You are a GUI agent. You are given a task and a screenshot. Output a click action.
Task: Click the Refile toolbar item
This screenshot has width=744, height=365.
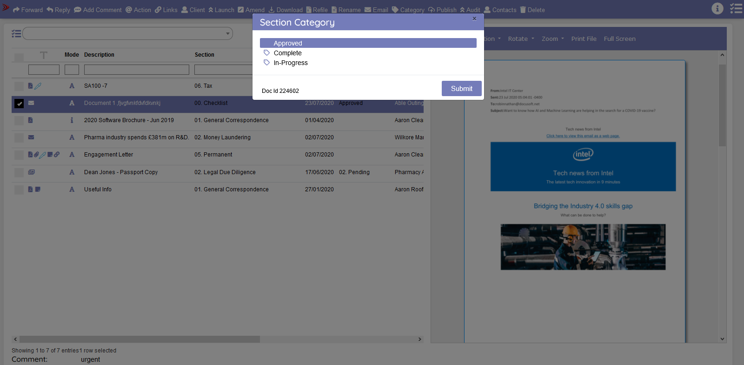[x=317, y=10]
